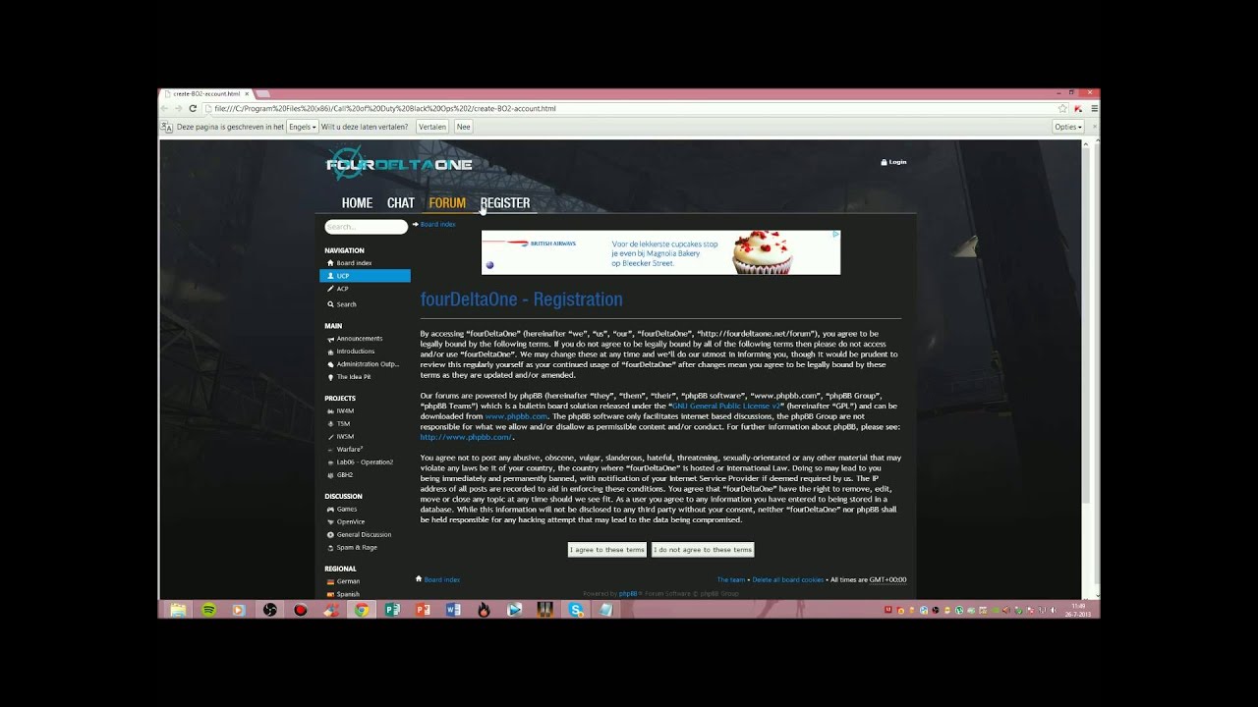Open GNU General Public License v2 link

726,406
